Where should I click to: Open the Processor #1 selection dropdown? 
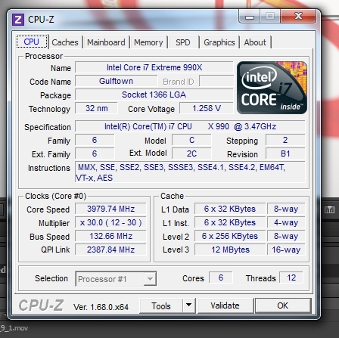[116, 279]
